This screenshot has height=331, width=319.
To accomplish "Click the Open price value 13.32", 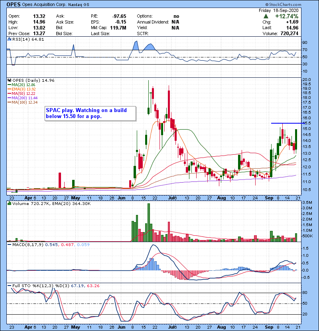I will point(39,16).
